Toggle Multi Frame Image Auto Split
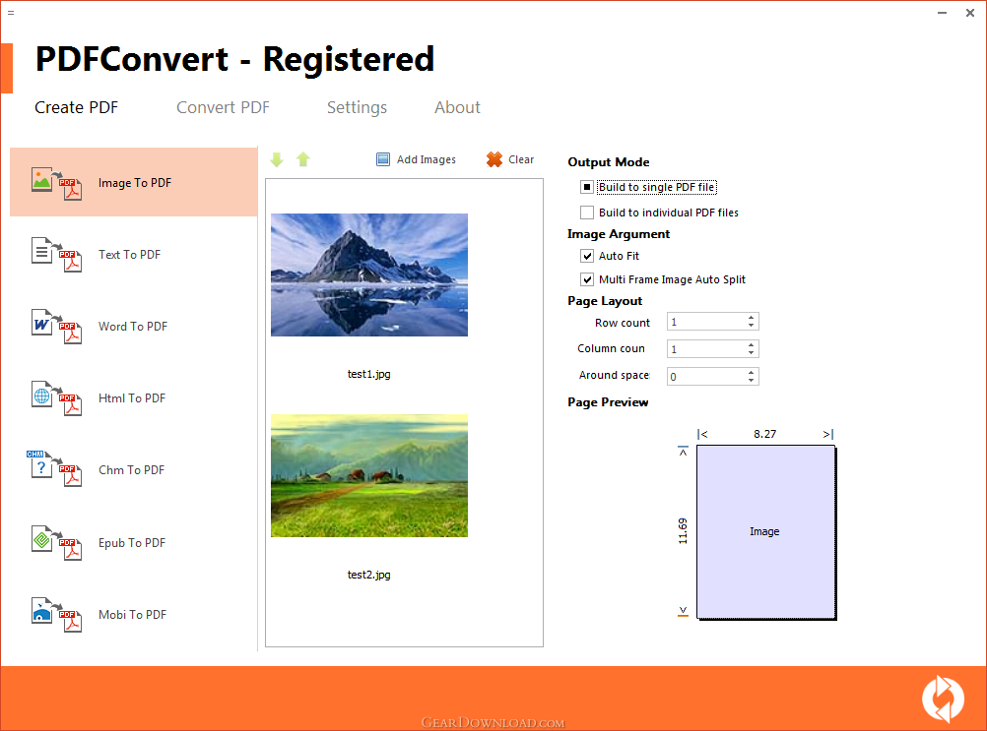This screenshot has height=731, width=987. [587, 279]
